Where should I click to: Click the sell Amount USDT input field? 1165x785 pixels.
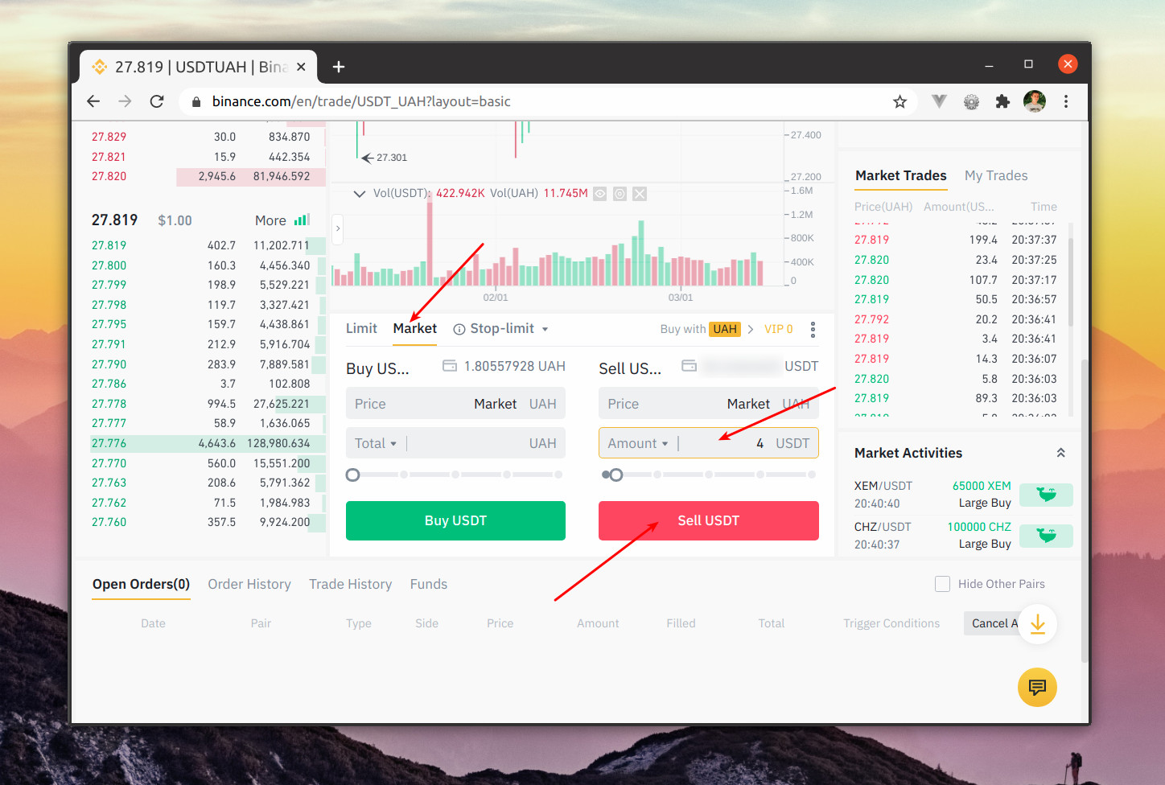click(709, 443)
